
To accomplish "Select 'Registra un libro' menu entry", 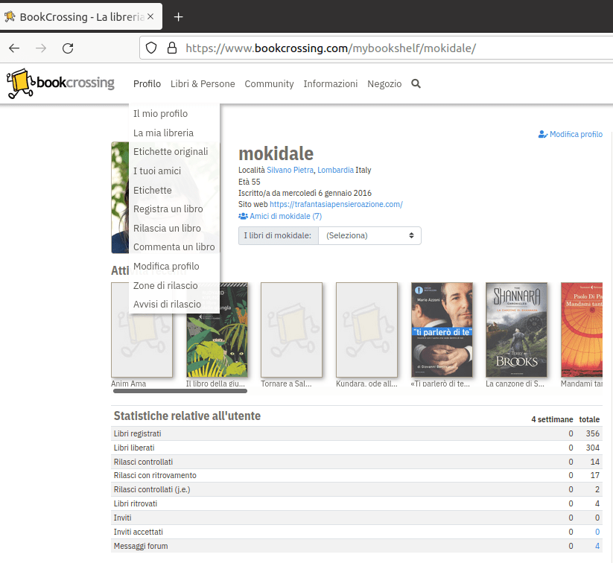I will (168, 209).
